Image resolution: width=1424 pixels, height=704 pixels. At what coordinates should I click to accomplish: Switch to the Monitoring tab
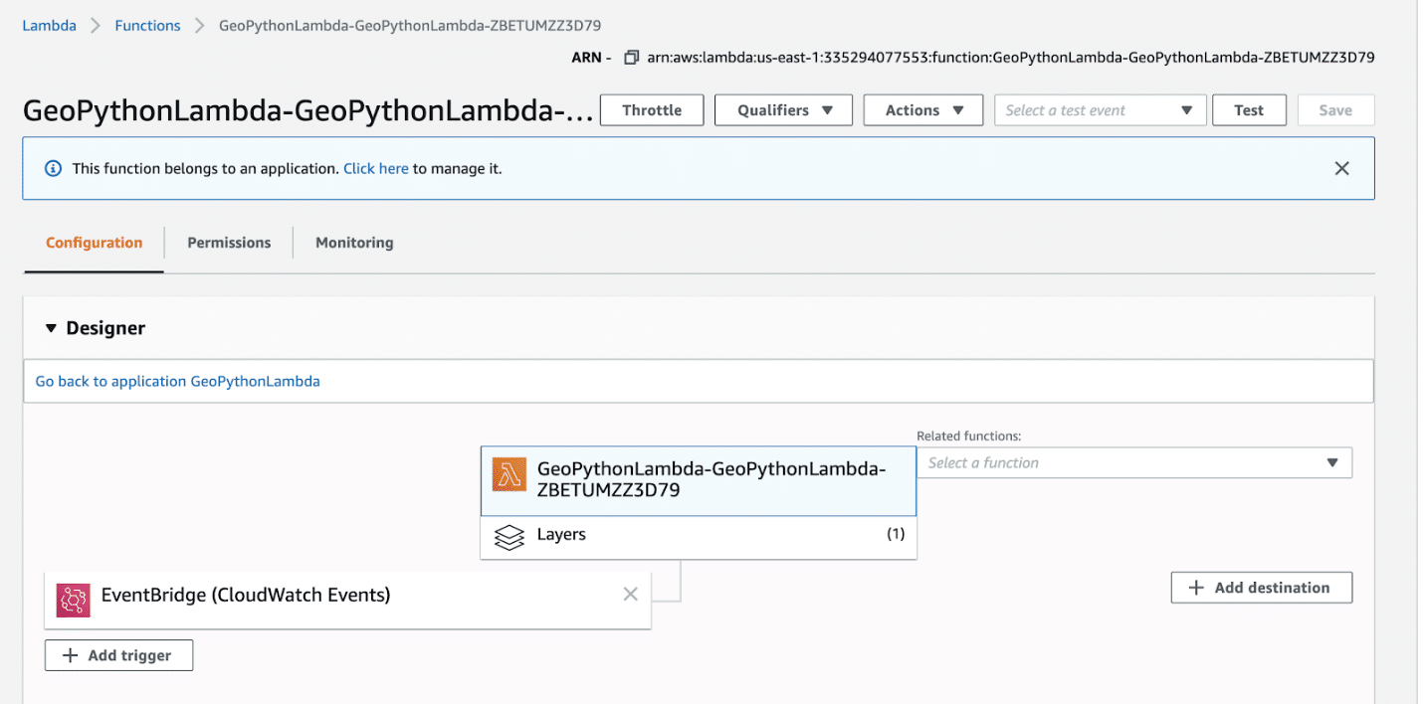click(353, 242)
